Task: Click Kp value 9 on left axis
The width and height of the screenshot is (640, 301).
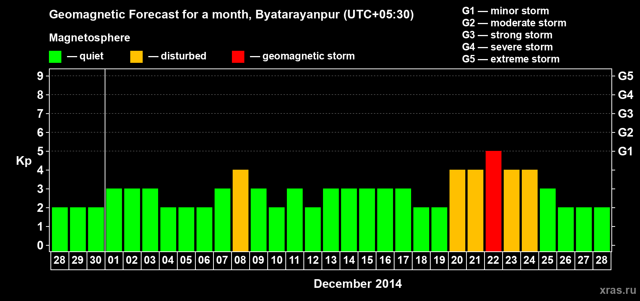Action: (x=40, y=76)
